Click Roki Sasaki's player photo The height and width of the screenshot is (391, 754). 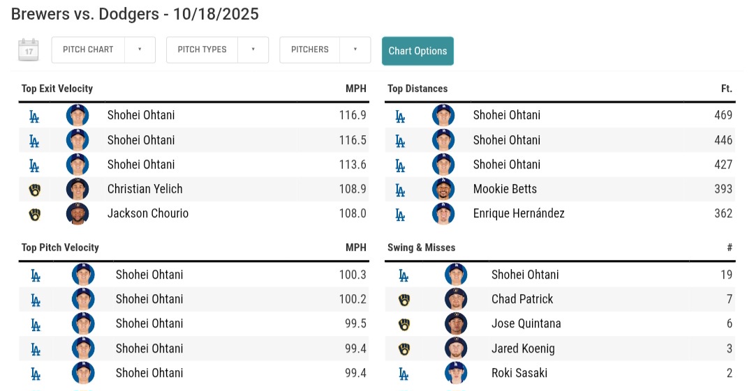click(456, 373)
